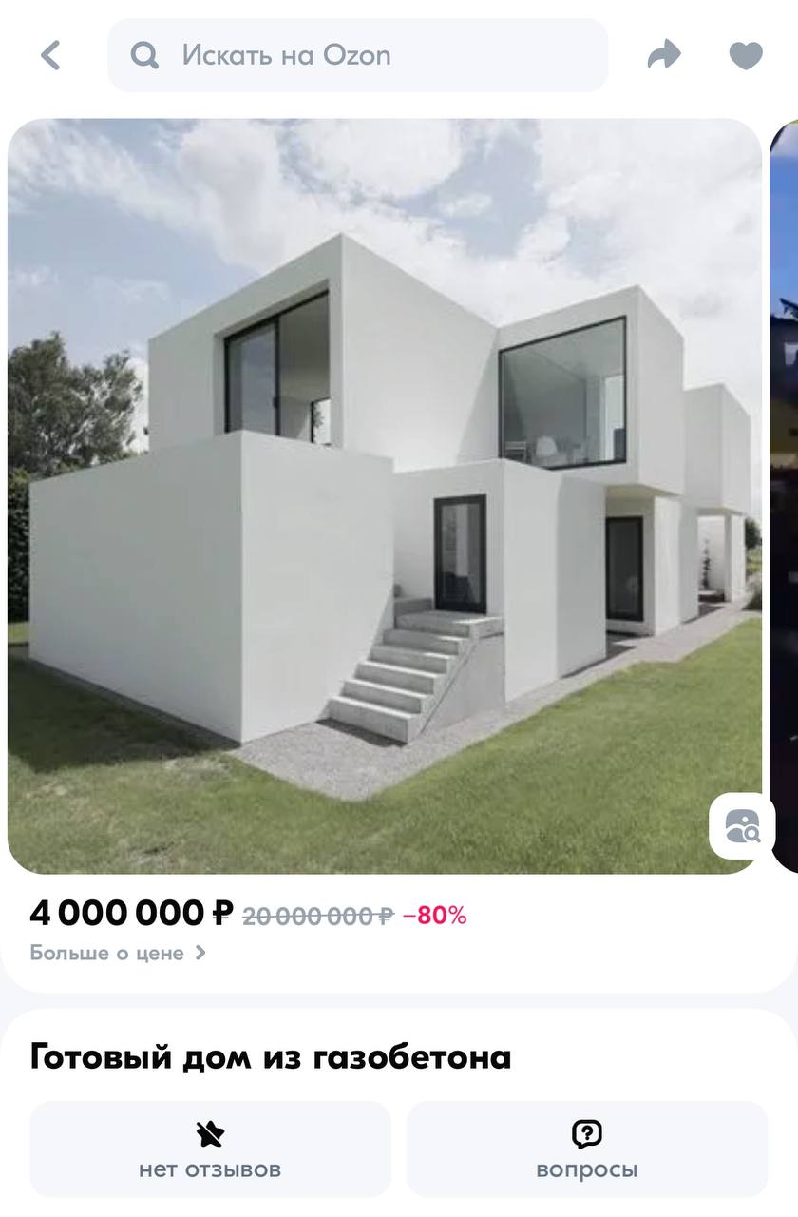Open the 'вопросы' questions button
This screenshot has height=1217, width=798.
(587, 1149)
